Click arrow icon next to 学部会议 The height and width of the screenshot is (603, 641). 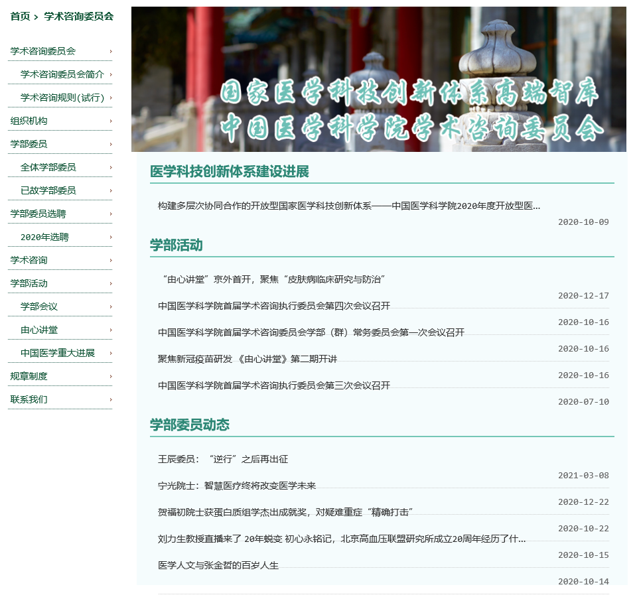(111, 306)
